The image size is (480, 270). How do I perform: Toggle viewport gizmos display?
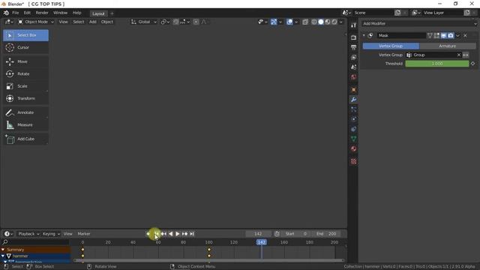(x=274, y=22)
